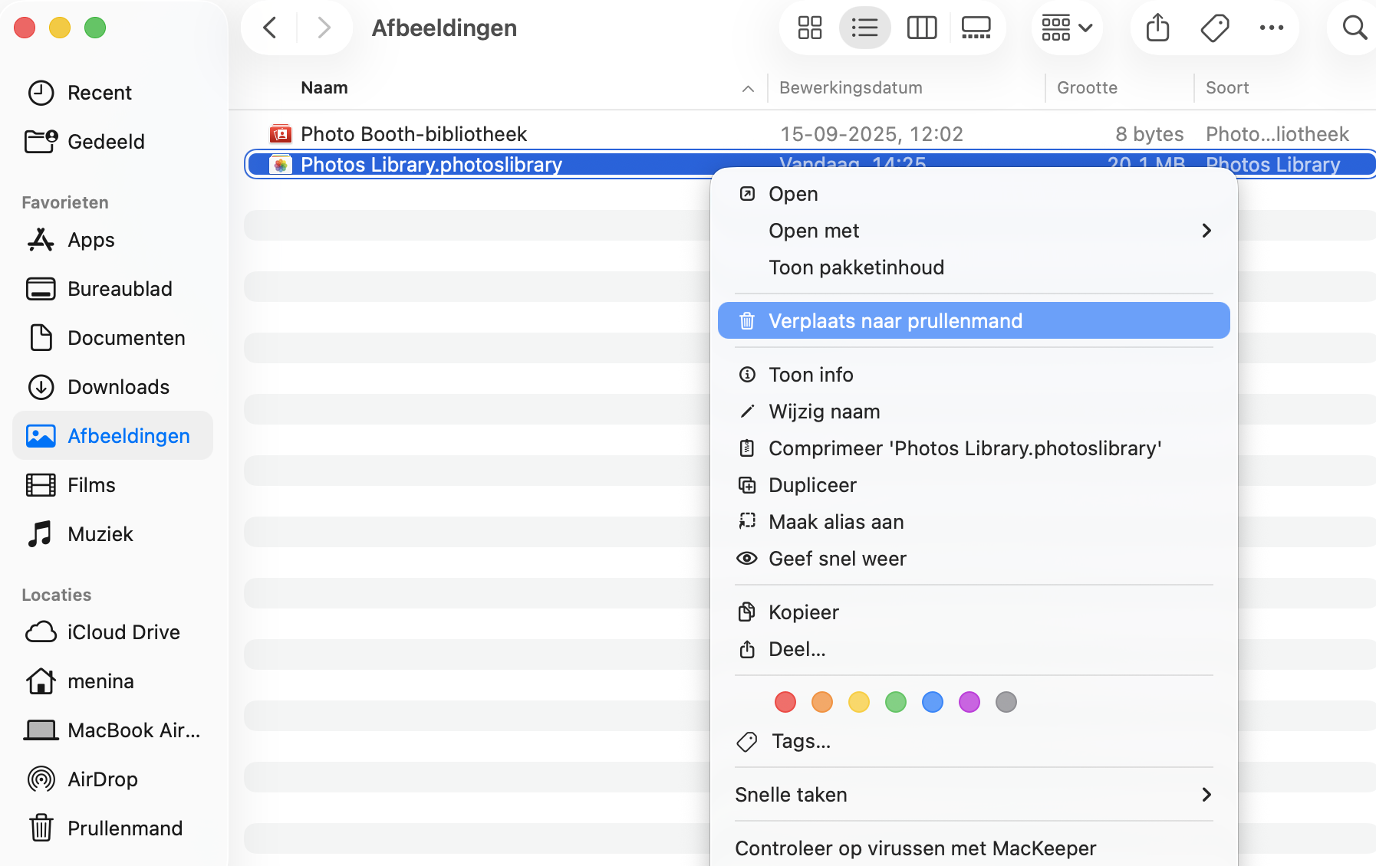Sort by the Naam column header
1376x866 pixels.
[x=324, y=88]
